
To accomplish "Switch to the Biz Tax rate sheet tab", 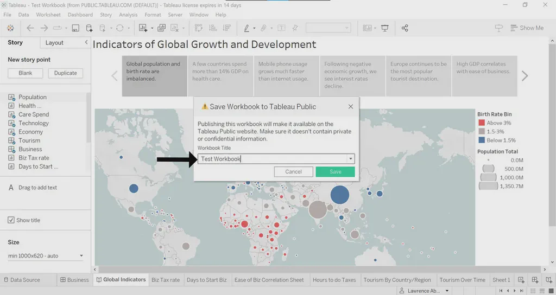I will 166,280.
